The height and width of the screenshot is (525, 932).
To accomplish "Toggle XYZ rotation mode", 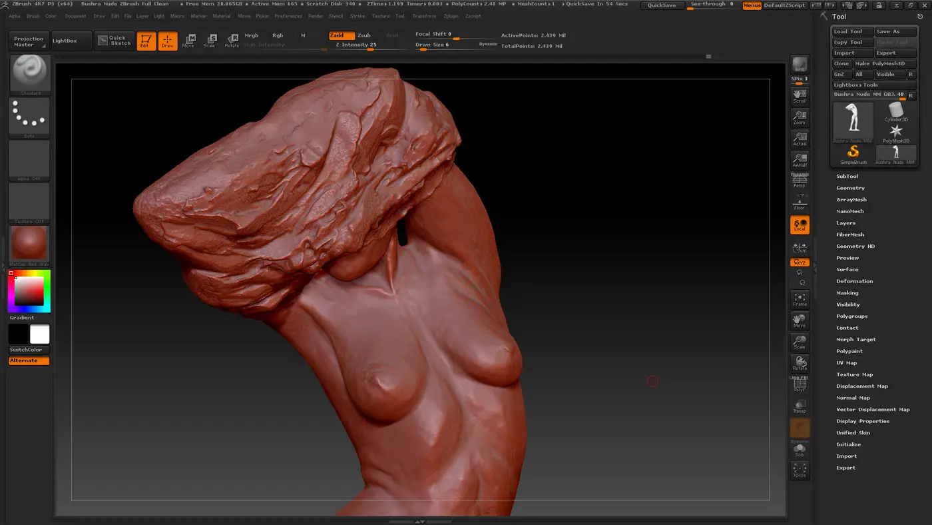I will 800,262.
